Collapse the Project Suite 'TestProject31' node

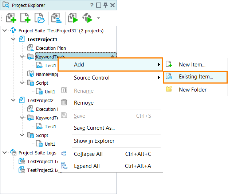click(x=5, y=31)
